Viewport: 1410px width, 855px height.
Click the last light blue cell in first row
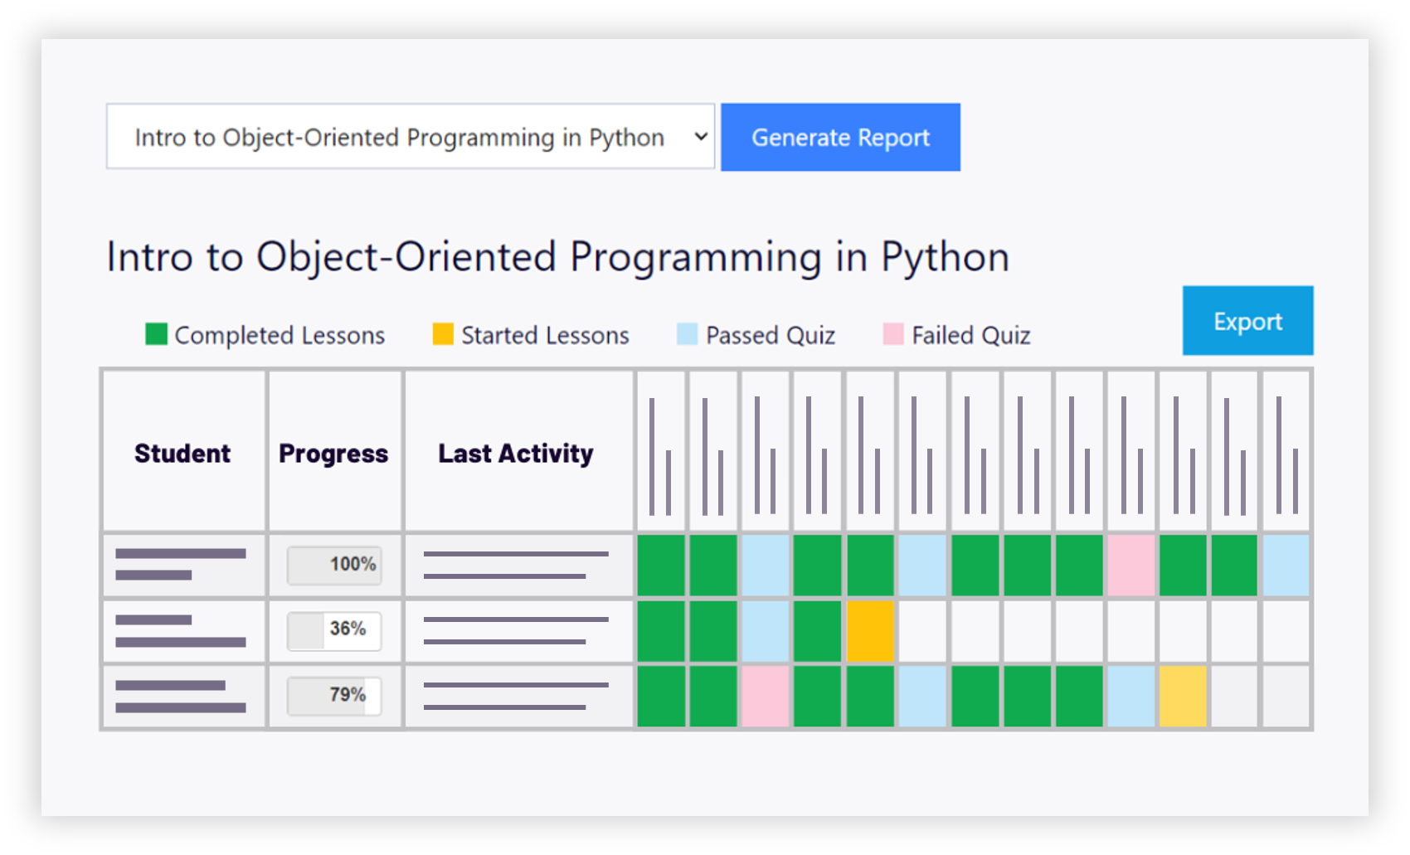click(1286, 566)
